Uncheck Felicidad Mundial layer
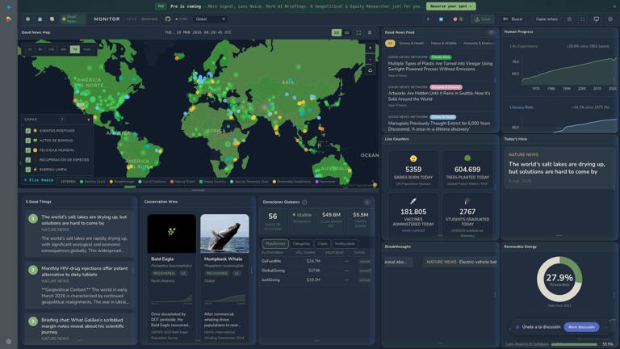Screen dimensions: 620x349 pyautogui.click(x=28, y=150)
